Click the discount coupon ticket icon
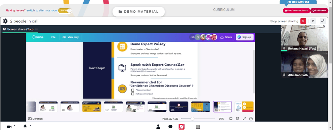Image resolution: width=333 pixels, height=130 pixels. [x=122, y=89]
